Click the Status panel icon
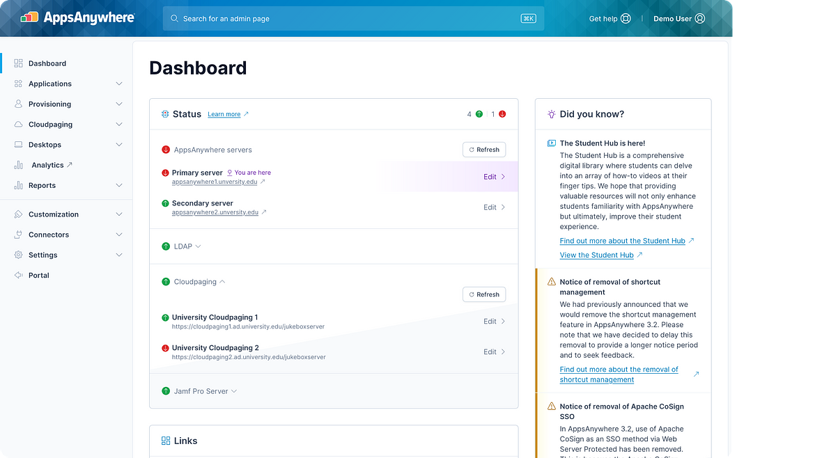Image resolution: width=815 pixels, height=458 pixels. [x=165, y=113]
